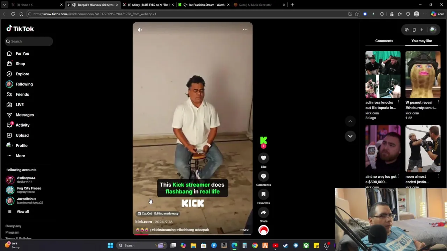Go to the next video with down arrow
The image size is (447, 251).
(x=350, y=136)
